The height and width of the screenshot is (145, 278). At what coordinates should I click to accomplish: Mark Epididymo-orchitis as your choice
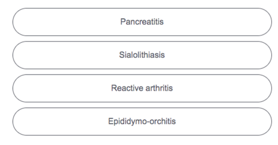point(142,121)
